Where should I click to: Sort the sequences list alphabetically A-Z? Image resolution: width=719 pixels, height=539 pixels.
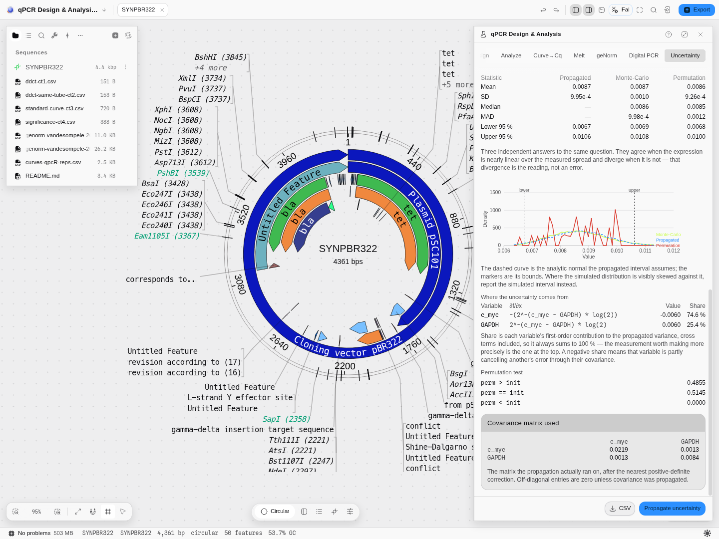128,35
